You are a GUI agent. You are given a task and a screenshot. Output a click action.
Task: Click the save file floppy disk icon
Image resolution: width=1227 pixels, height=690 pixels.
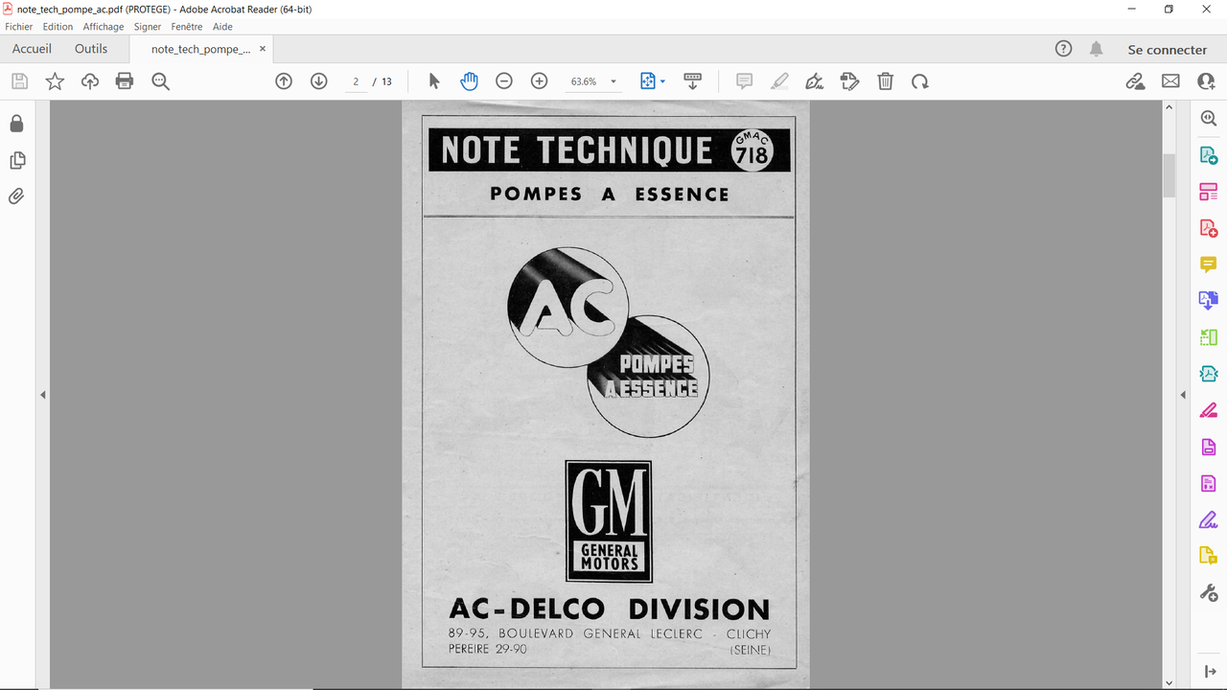tap(20, 81)
